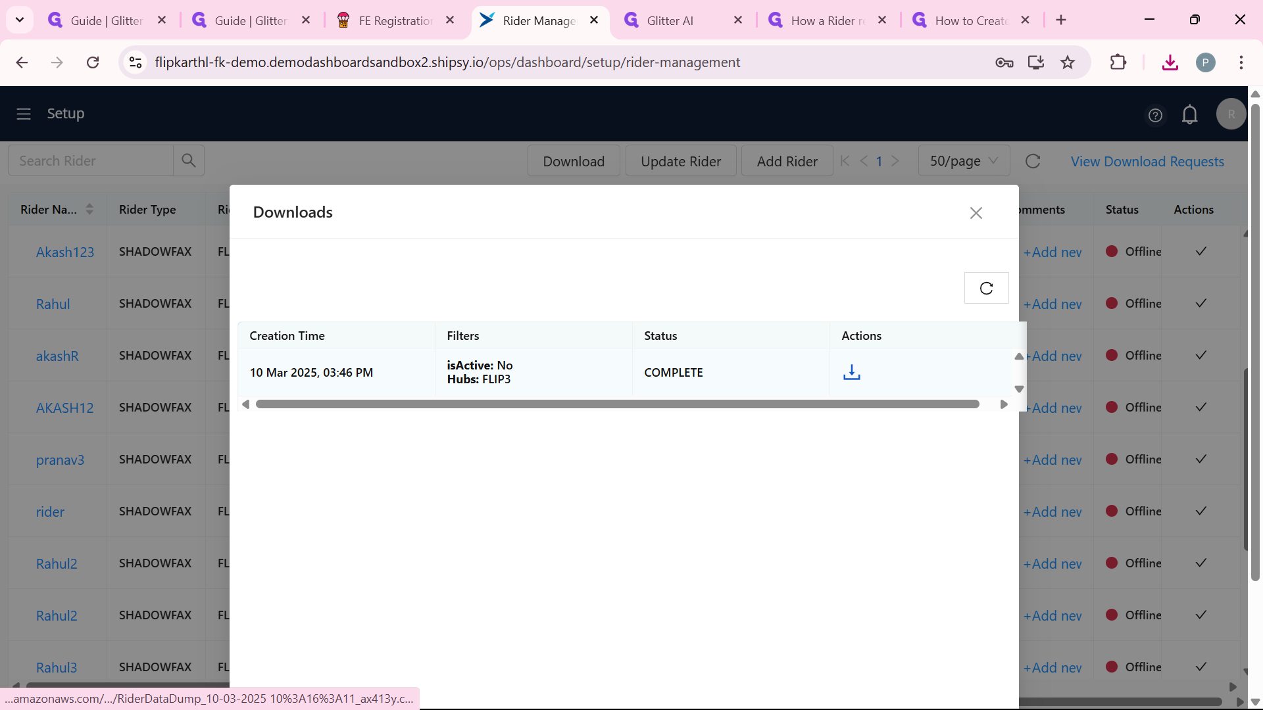Close the Downloads dialog
Screen dimensions: 1263x710
976,213
